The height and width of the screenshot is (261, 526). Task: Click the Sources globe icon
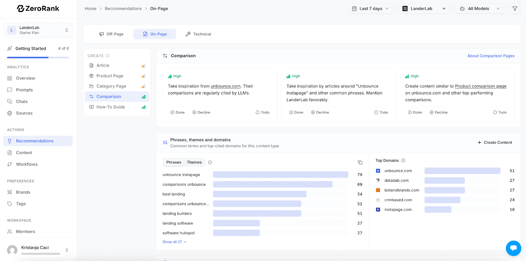10,113
